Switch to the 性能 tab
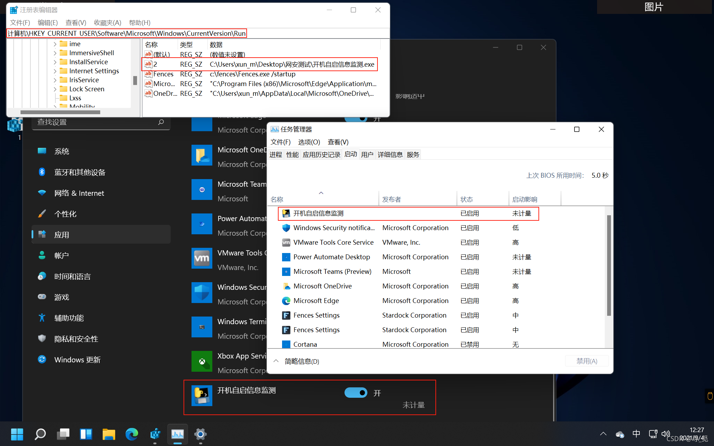 292,155
